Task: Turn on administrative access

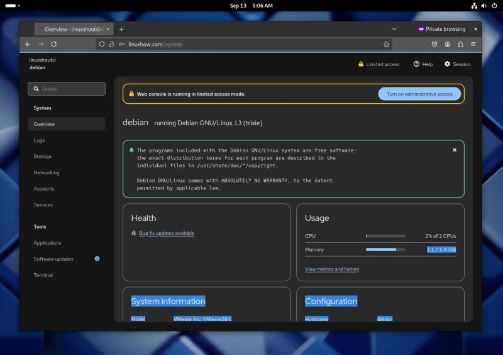Action: pyautogui.click(x=419, y=94)
